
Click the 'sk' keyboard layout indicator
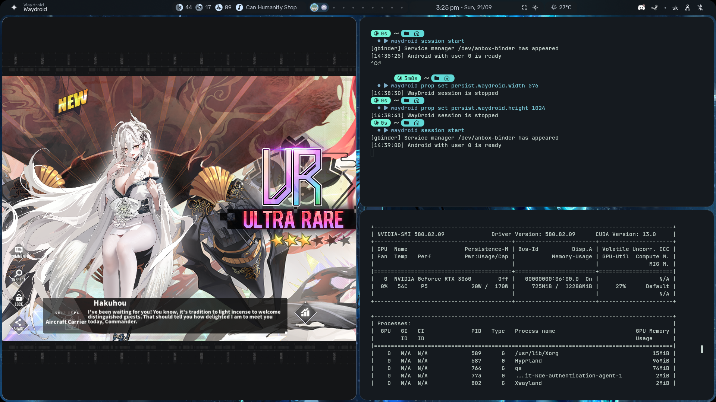click(x=675, y=8)
